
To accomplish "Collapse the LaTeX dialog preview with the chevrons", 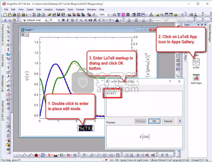I will [180, 121].
